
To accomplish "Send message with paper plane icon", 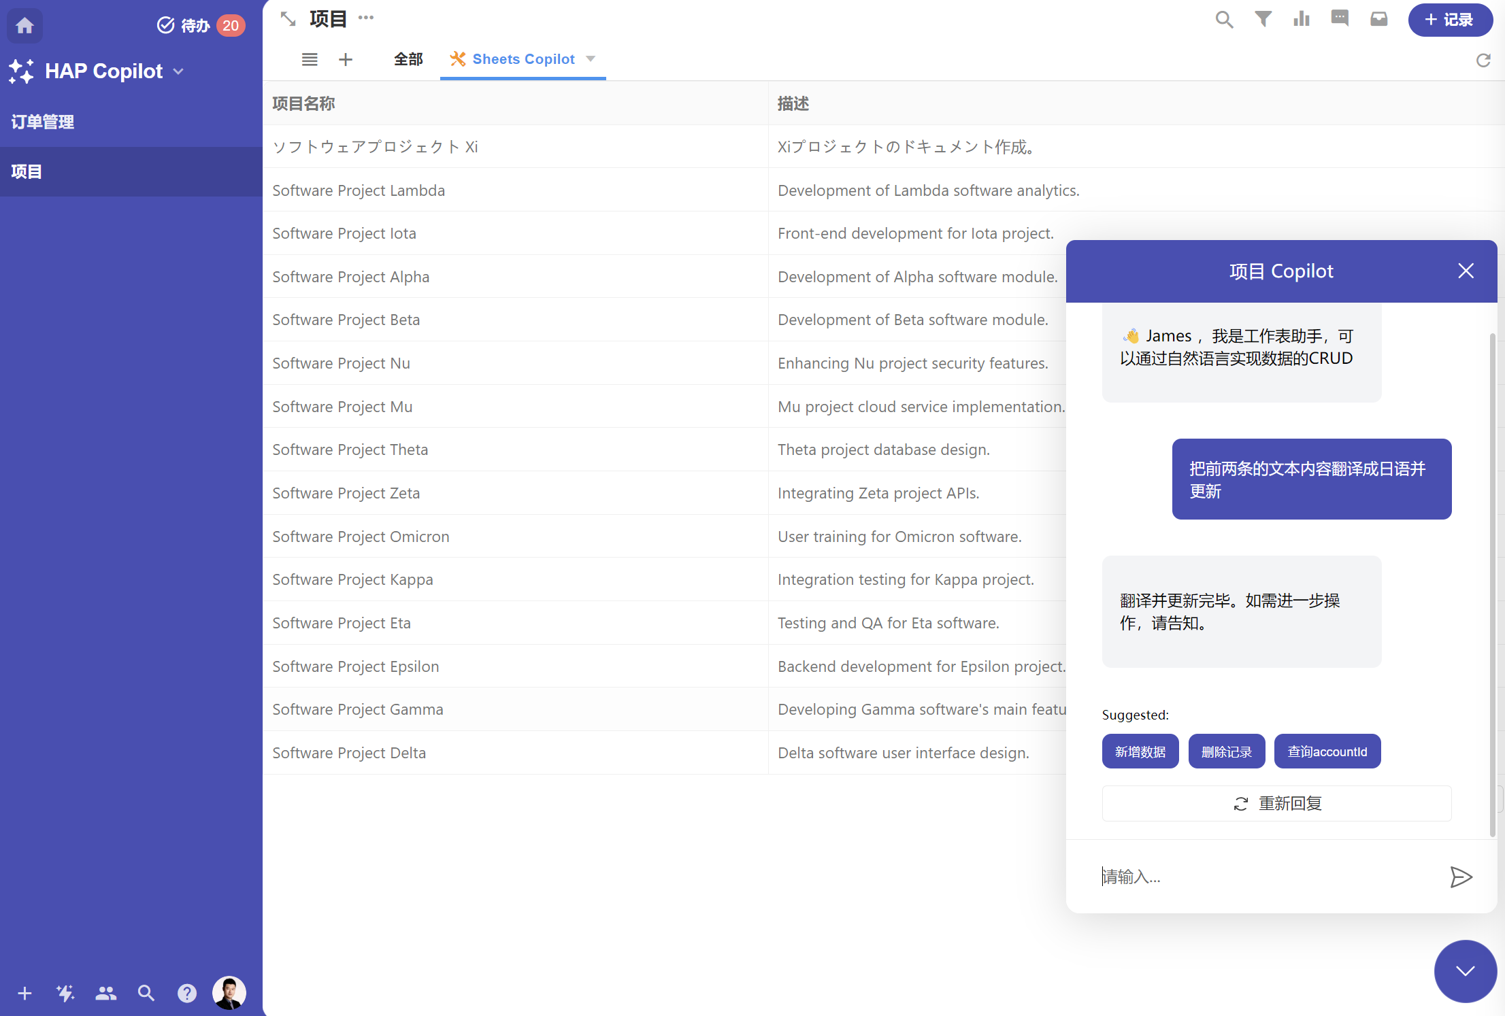I will coord(1461,877).
